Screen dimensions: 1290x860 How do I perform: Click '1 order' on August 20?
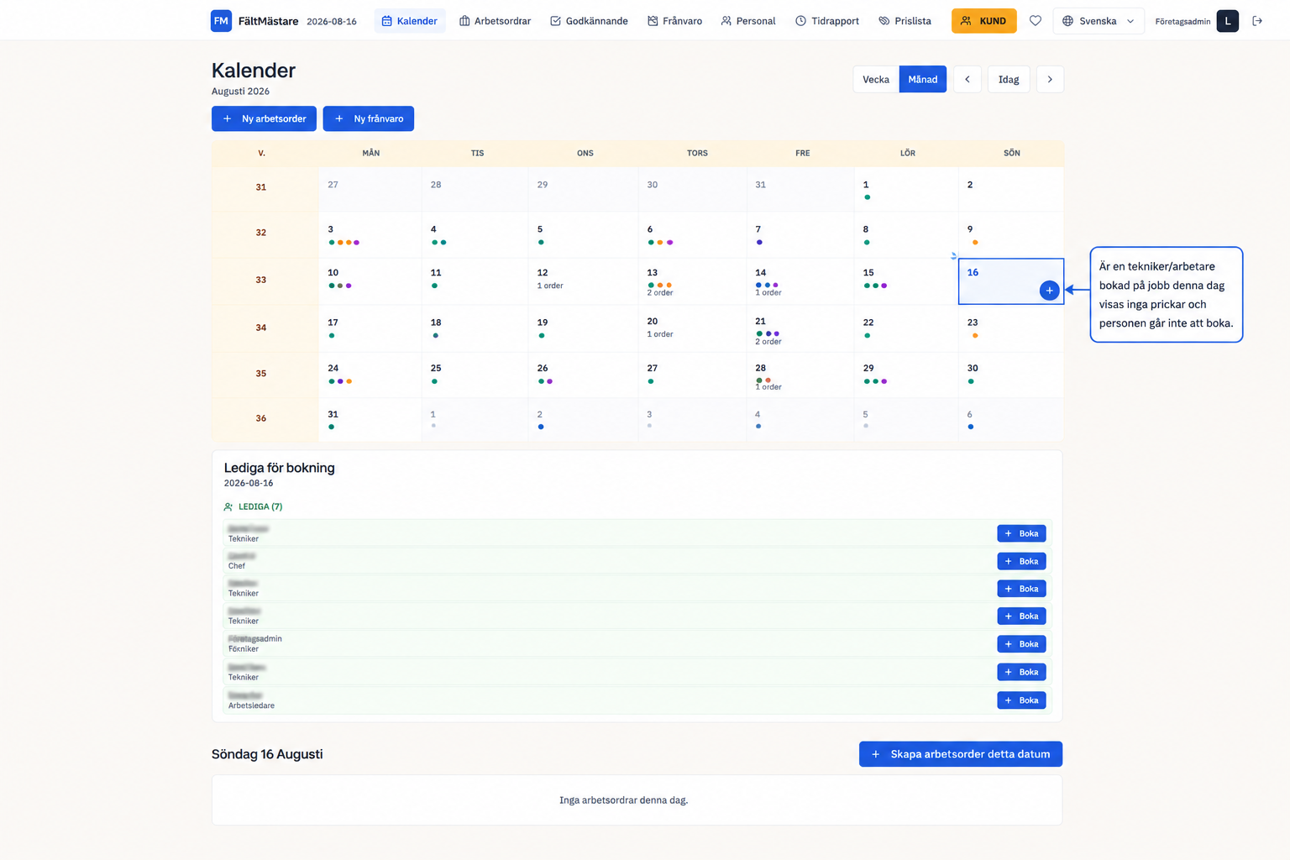point(660,334)
